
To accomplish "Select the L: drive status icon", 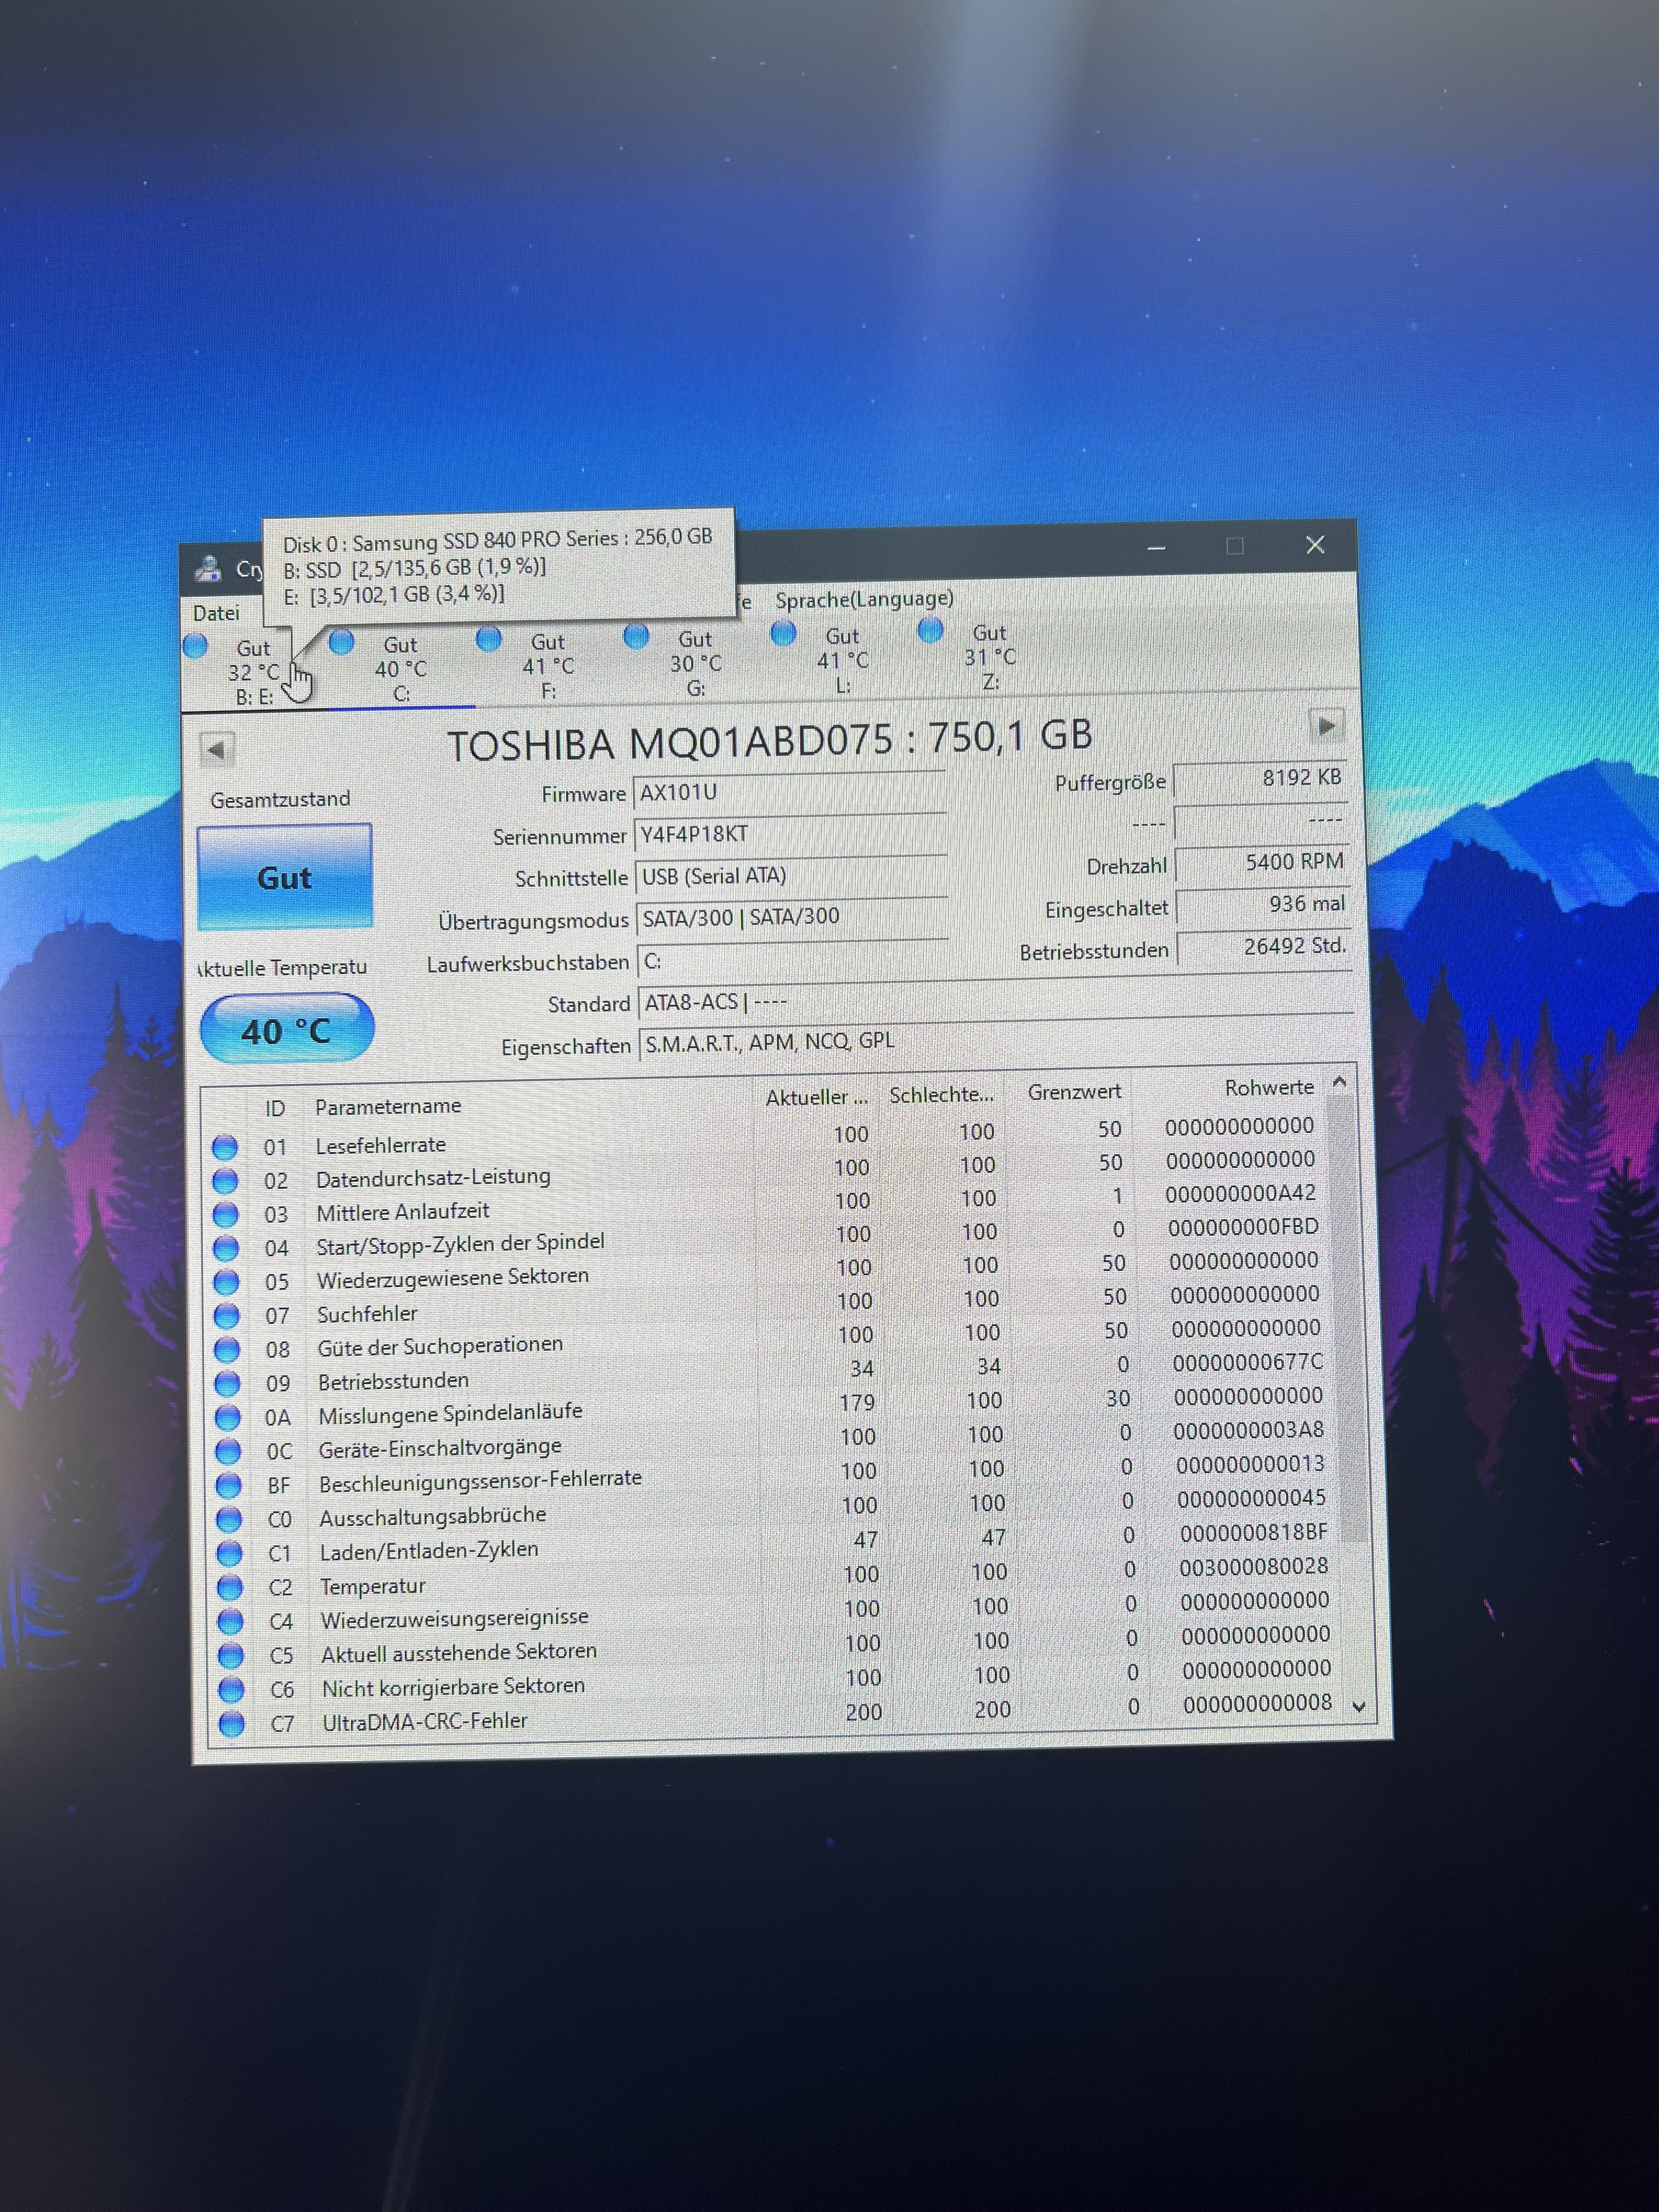I will tap(783, 632).
